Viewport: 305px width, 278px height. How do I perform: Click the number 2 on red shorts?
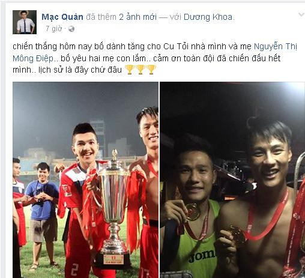pyautogui.click(x=74, y=269)
